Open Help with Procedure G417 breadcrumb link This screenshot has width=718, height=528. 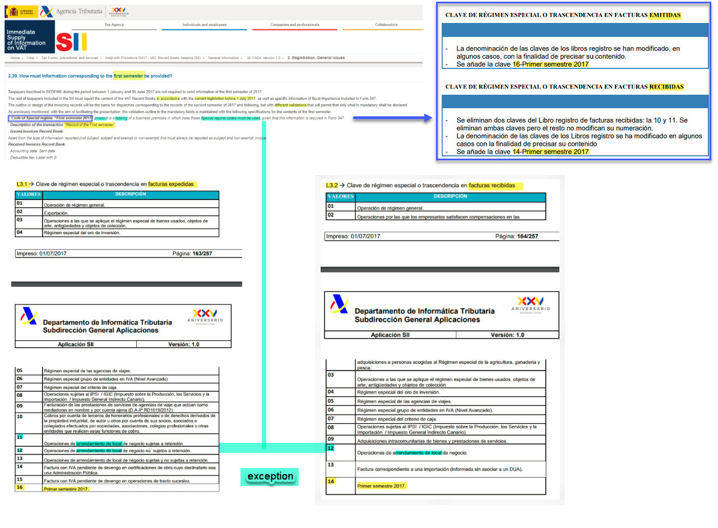pos(154,58)
